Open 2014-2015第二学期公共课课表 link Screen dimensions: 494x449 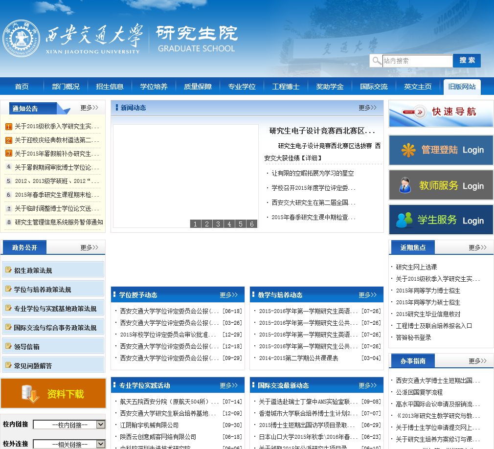coord(299,358)
